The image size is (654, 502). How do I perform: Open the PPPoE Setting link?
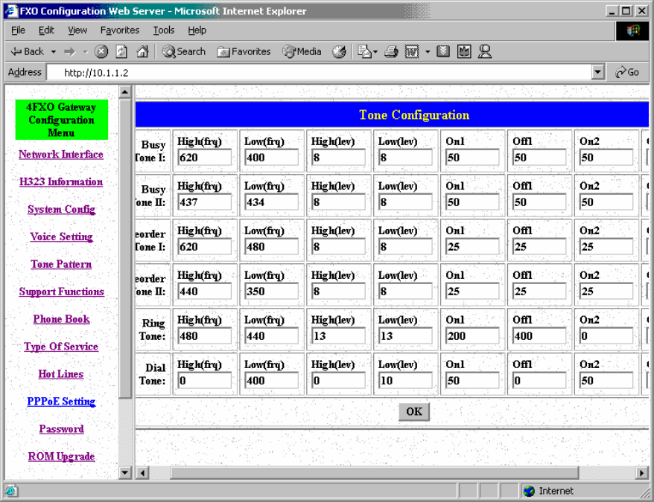click(x=61, y=402)
